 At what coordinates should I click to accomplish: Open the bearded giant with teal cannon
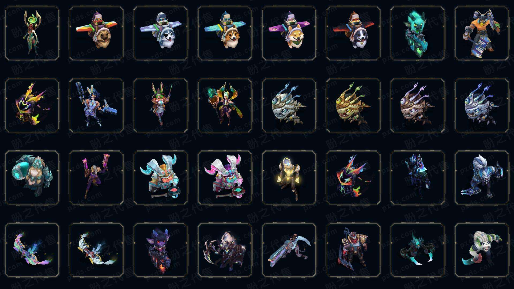(x=32, y=178)
